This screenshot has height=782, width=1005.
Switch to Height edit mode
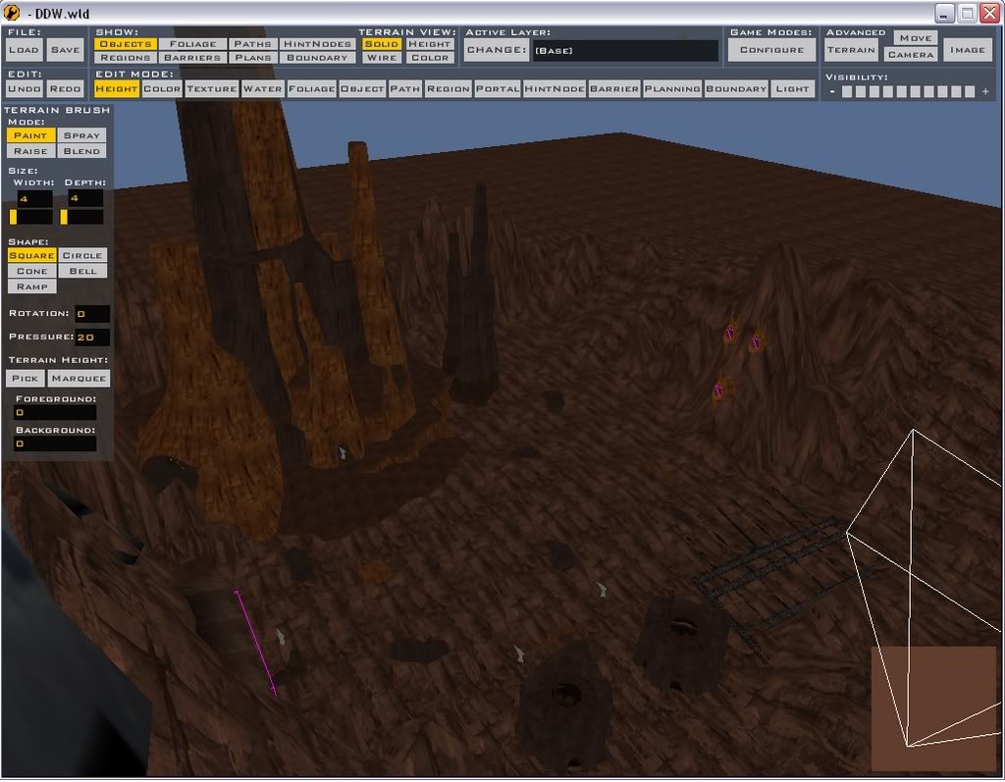(x=117, y=89)
